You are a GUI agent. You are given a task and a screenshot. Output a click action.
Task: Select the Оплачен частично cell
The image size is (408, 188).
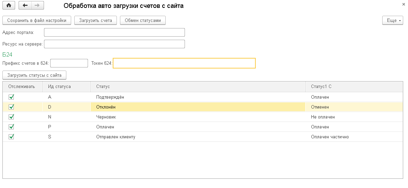point(354,137)
